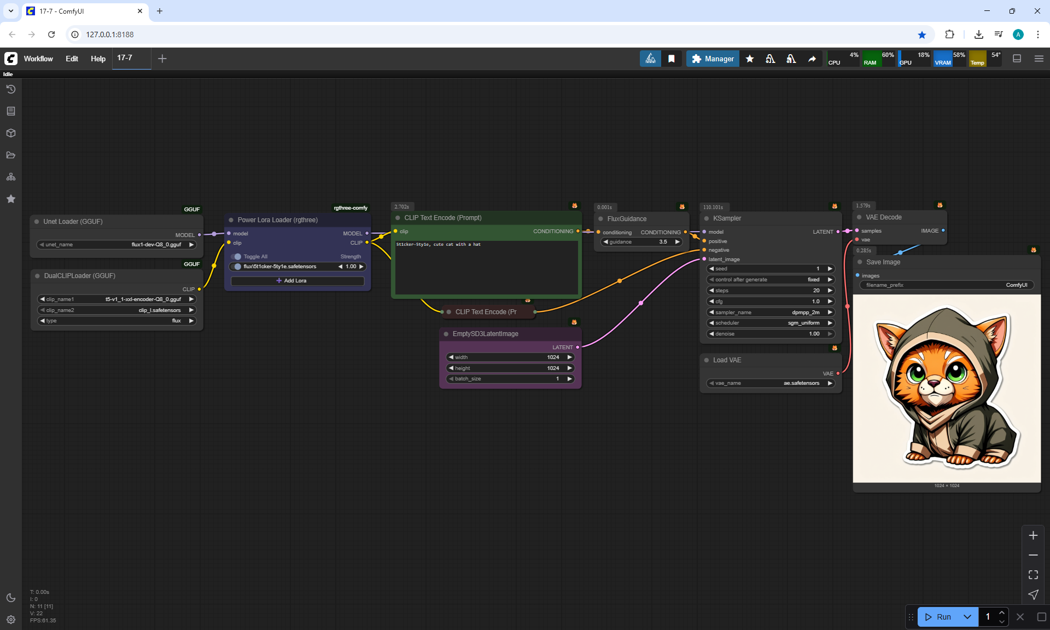Click the share arrow icon in toolbar
This screenshot has height=630, width=1050.
(x=812, y=59)
